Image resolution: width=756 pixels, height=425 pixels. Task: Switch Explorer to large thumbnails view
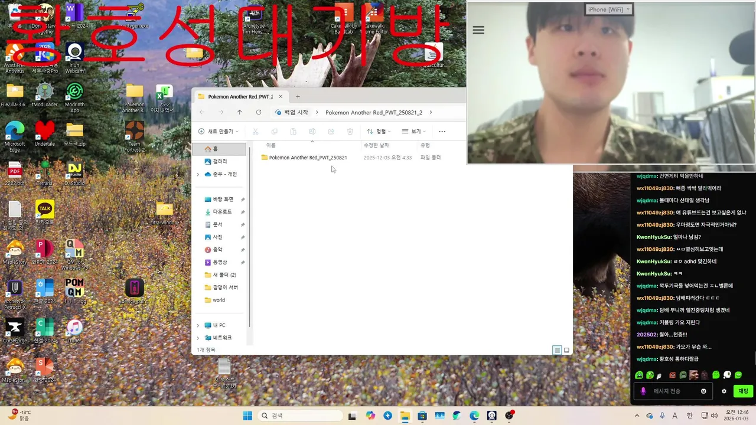pyautogui.click(x=566, y=350)
